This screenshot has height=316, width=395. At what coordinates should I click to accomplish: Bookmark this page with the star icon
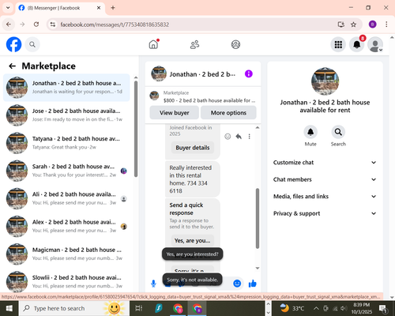353,24
